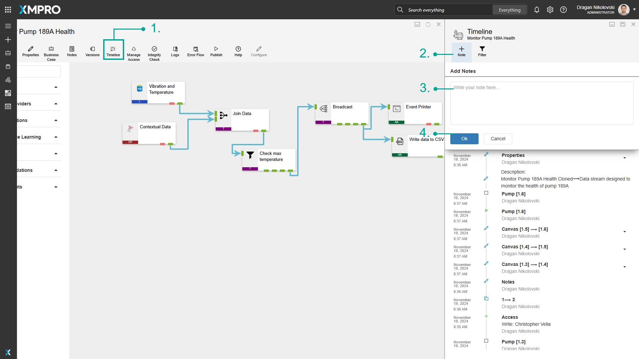The image size is (639, 359).
Task: Open the Timeline Filter
Action: (482, 52)
